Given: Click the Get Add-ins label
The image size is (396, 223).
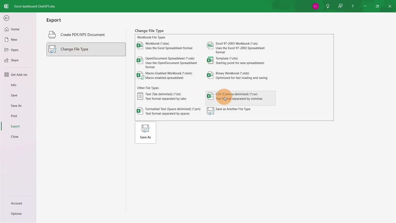Looking at the screenshot, I should tap(19, 75).
